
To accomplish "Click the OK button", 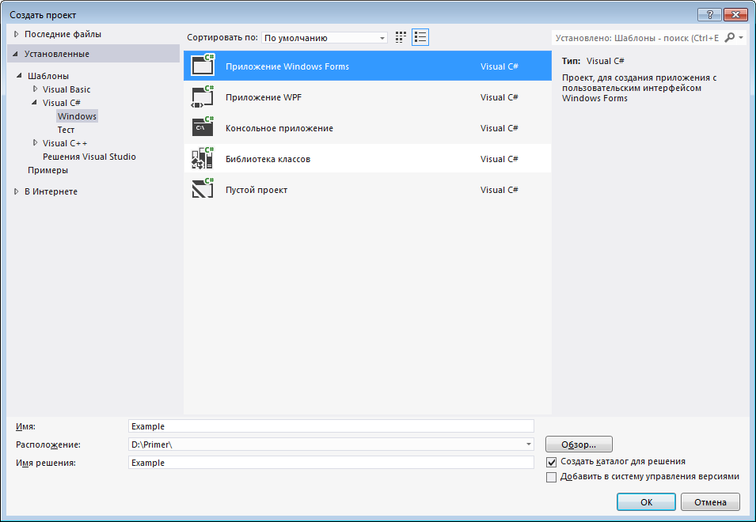I will click(646, 501).
